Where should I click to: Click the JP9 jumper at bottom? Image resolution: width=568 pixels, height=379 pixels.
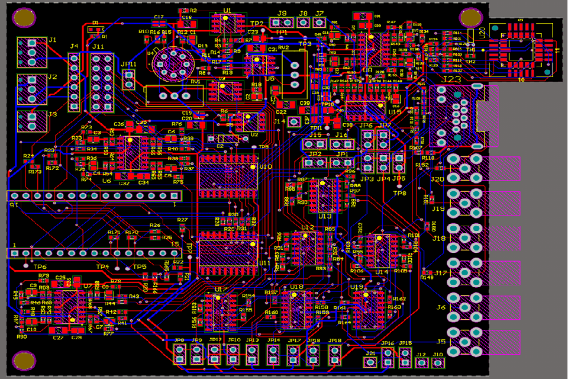(196, 354)
